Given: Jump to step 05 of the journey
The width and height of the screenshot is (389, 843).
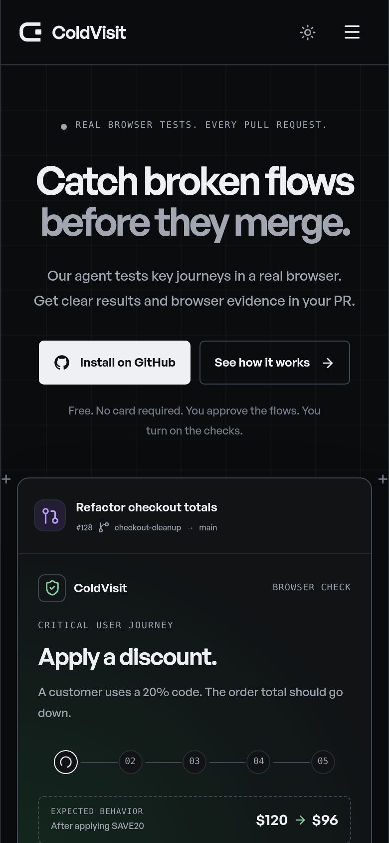Looking at the screenshot, I should [x=323, y=762].
